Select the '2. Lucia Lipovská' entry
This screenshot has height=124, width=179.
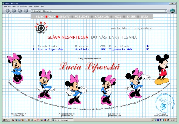47,50
